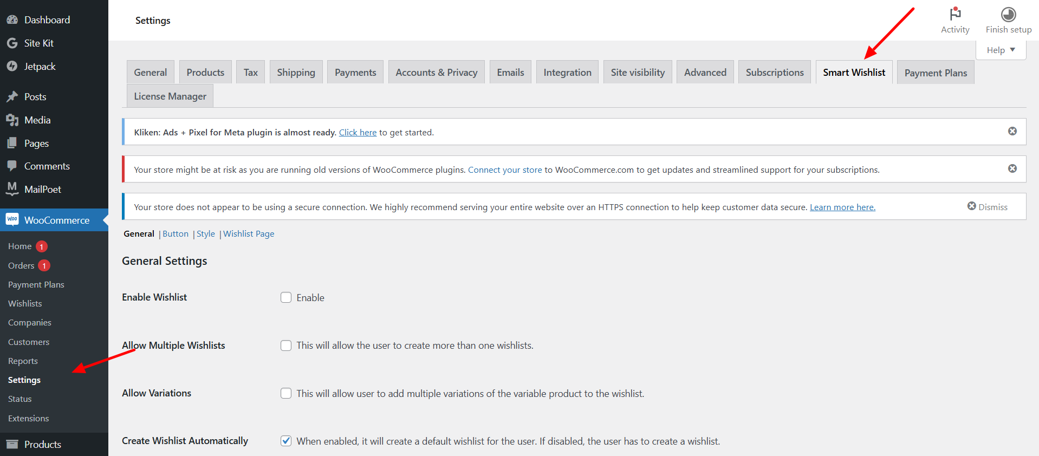This screenshot has width=1039, height=456.
Task: Switch to the Button sub-section link
Action: (x=176, y=233)
